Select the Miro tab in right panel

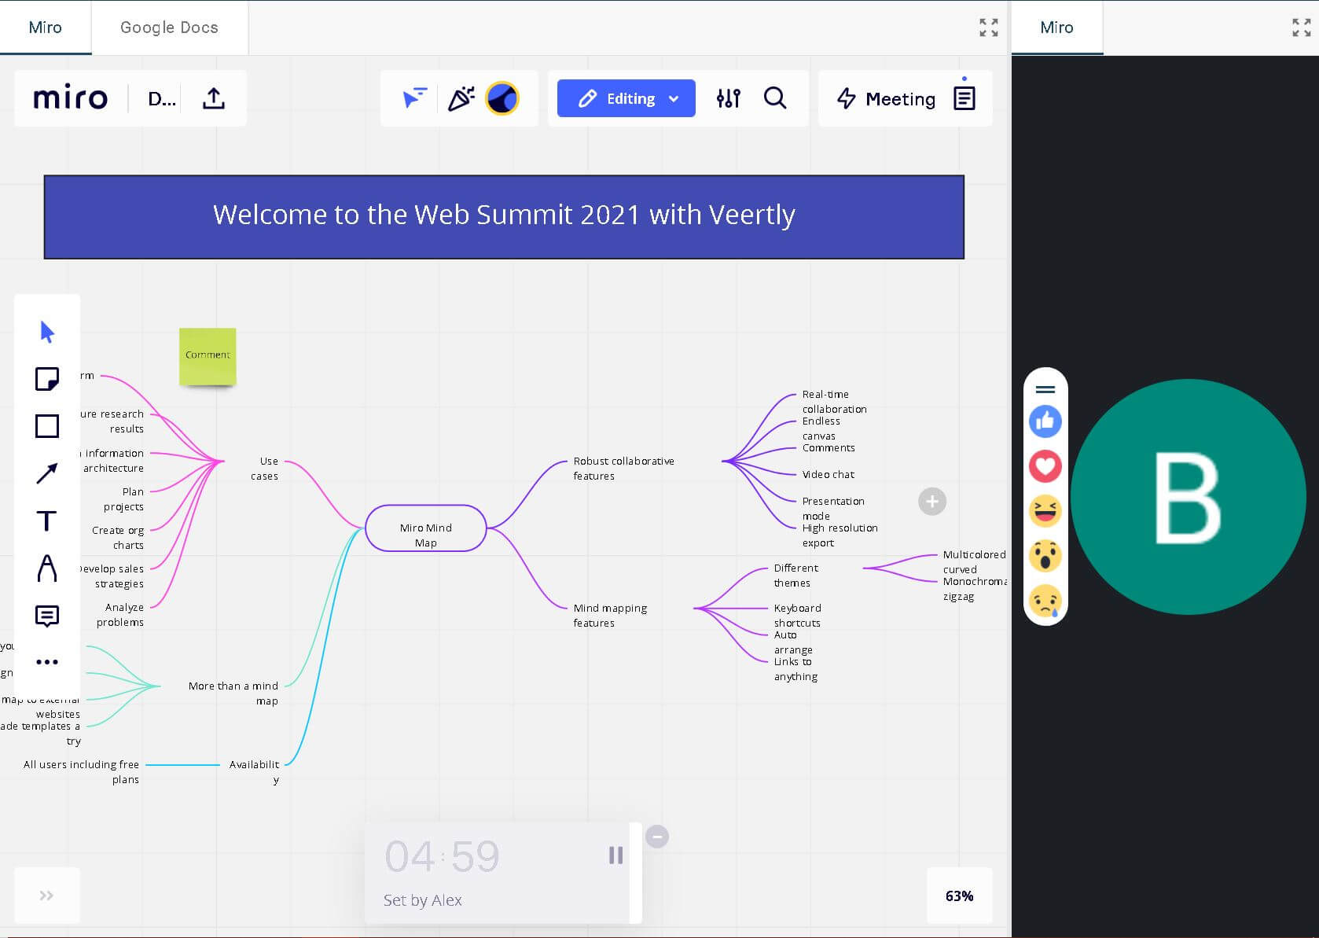(1056, 28)
